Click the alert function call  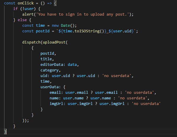click(x=28, y=14)
